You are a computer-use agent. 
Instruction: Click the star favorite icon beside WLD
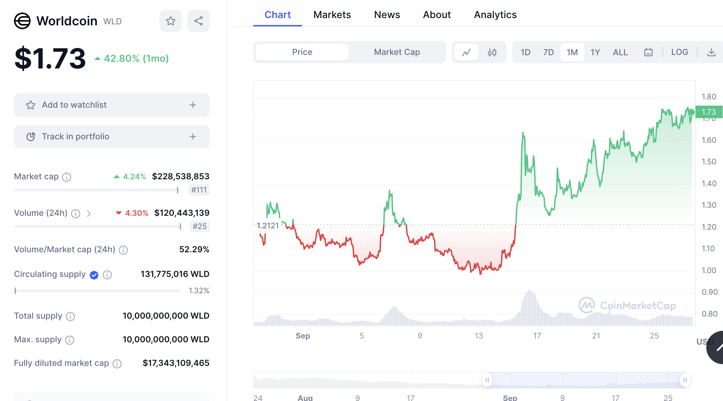click(171, 21)
